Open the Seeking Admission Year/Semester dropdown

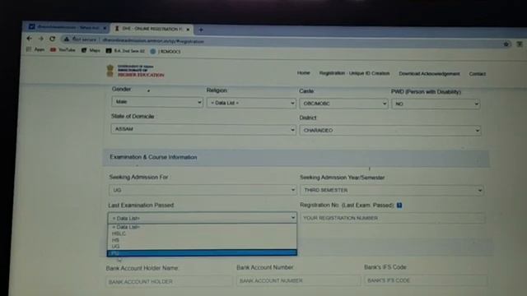click(x=392, y=190)
